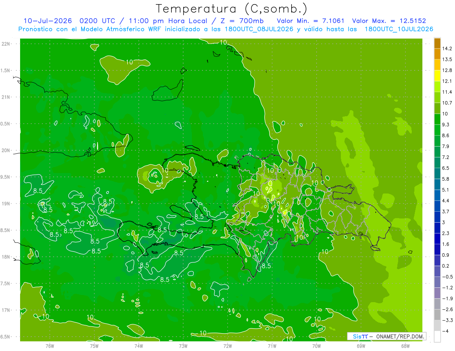Click the "12.1" colorbar scale value

tap(447, 81)
